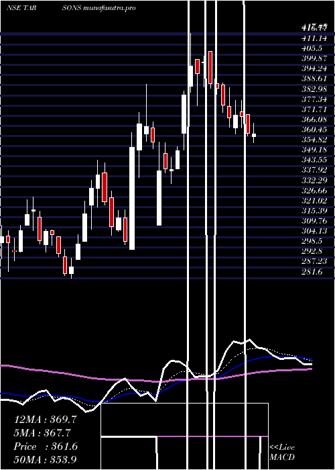Viewport: 335px width, 470px height.
Task: Click the 354.82 price axis label
Action: coord(314,140)
